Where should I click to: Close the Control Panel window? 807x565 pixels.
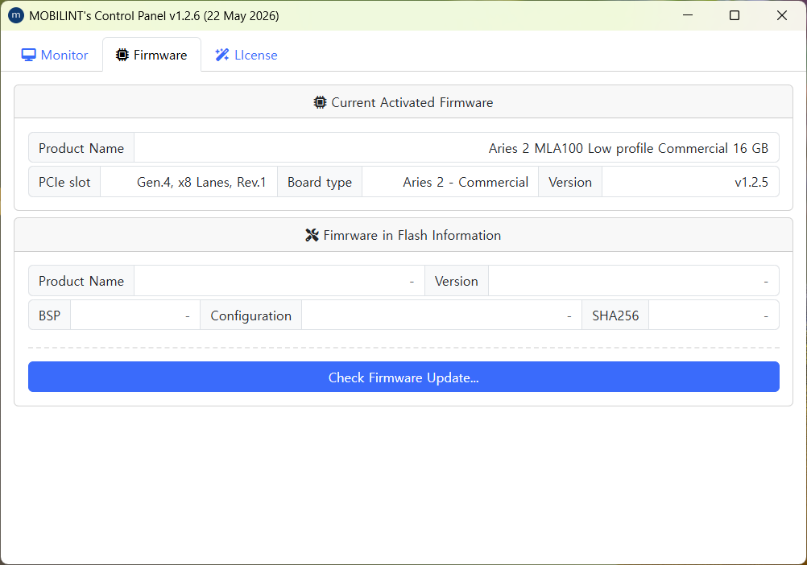(782, 15)
